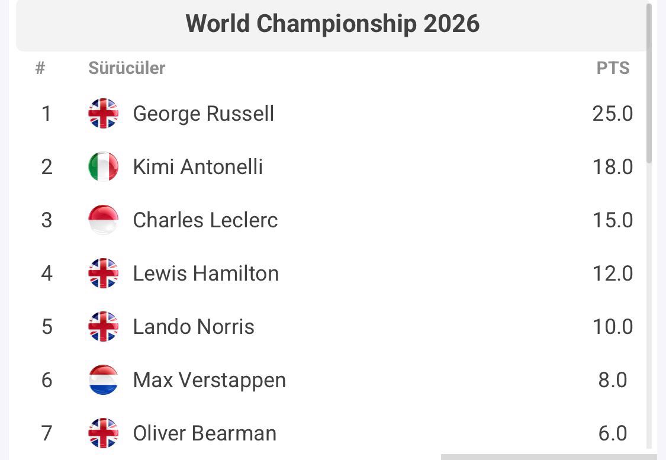Select Max Verstappen's name
The height and width of the screenshot is (460, 666).
pos(209,379)
